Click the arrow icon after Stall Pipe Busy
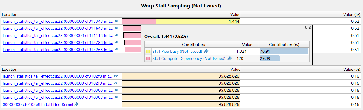Image resolution: width=363 pixels, height=110 pixels. pyautogui.click(x=206, y=51)
